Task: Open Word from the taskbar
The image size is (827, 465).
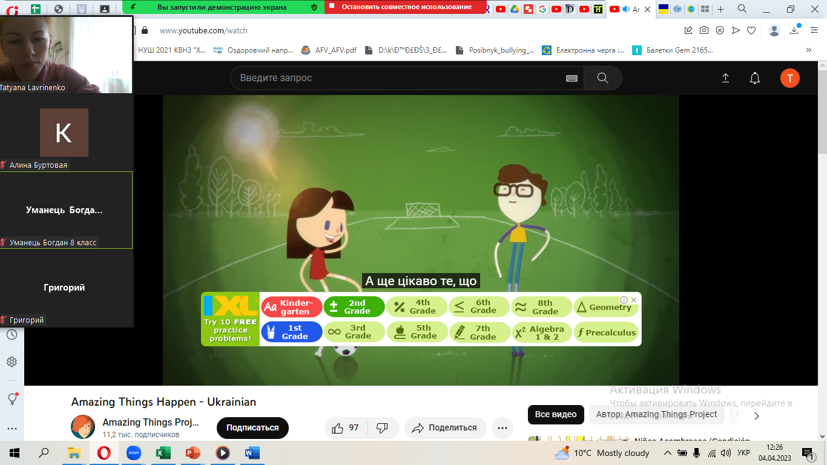Action: click(252, 453)
